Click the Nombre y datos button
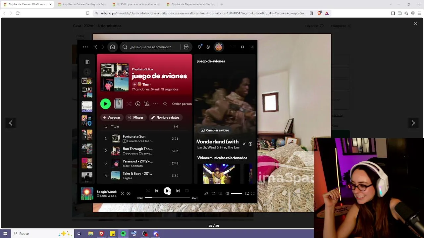424x238 pixels. [x=165, y=117]
